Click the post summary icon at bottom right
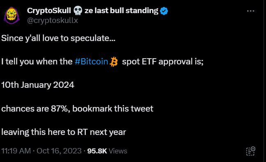The width and height of the screenshot is (266, 162). (250, 151)
